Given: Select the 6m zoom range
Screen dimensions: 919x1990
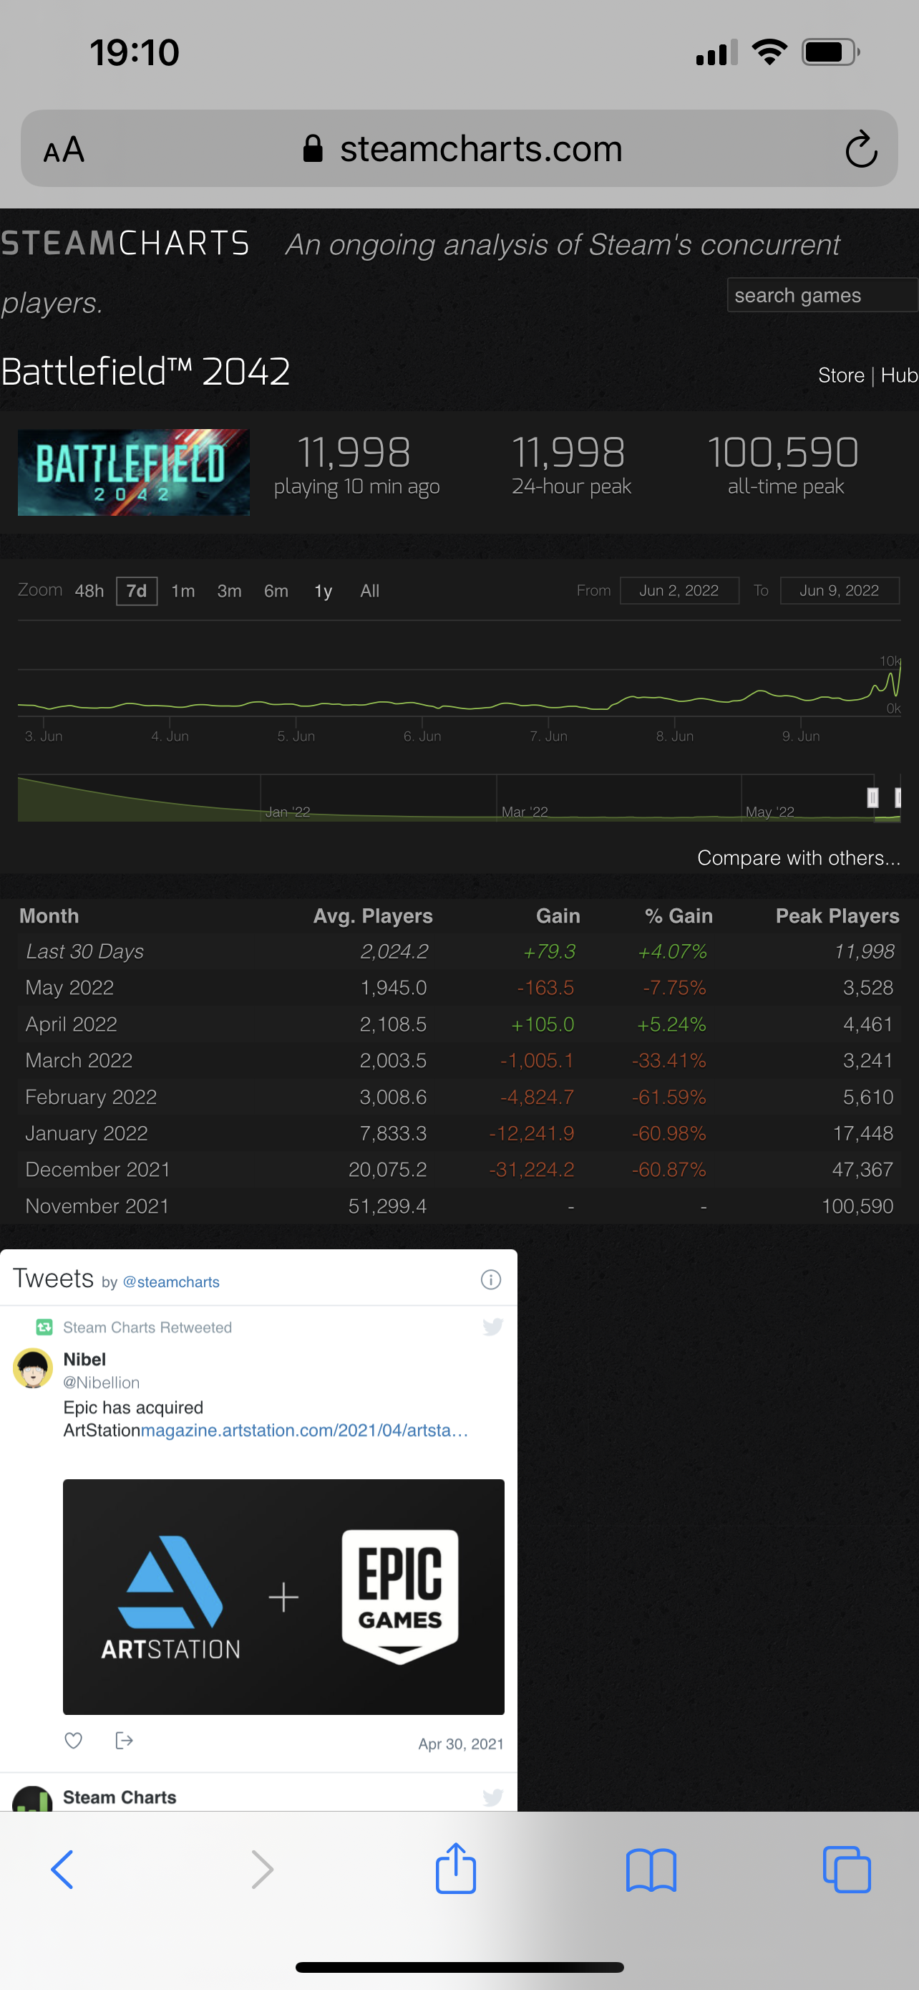Looking at the screenshot, I should (x=276, y=591).
